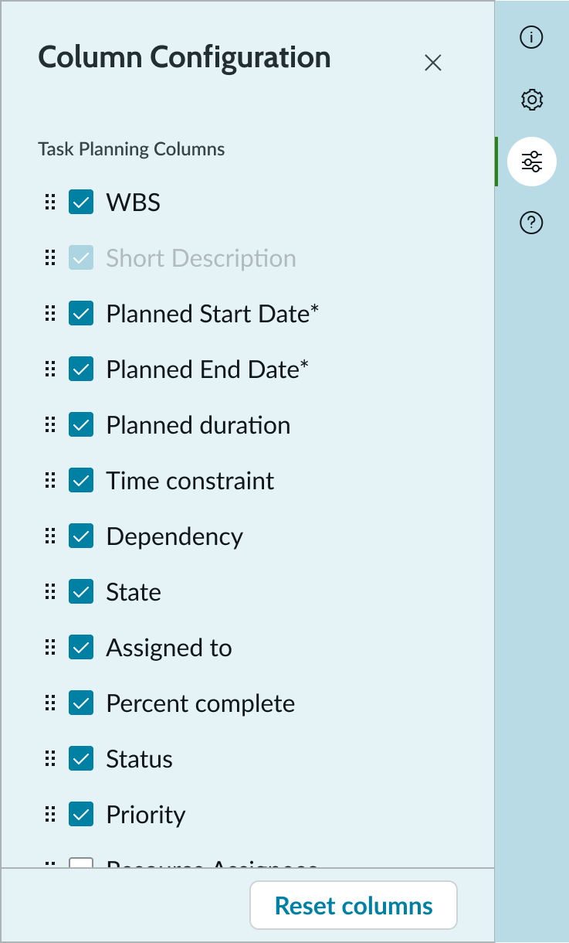Open the info panel icon
Viewport: 569px width, 943px height.
[x=531, y=37]
